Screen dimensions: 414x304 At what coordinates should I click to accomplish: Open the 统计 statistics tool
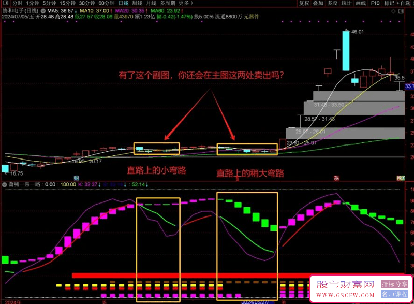click(346, 3)
